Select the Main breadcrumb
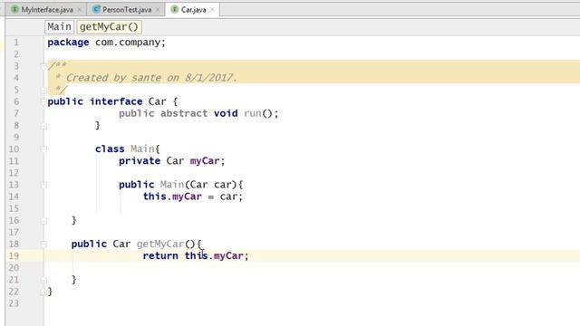580x326 pixels. [59, 26]
